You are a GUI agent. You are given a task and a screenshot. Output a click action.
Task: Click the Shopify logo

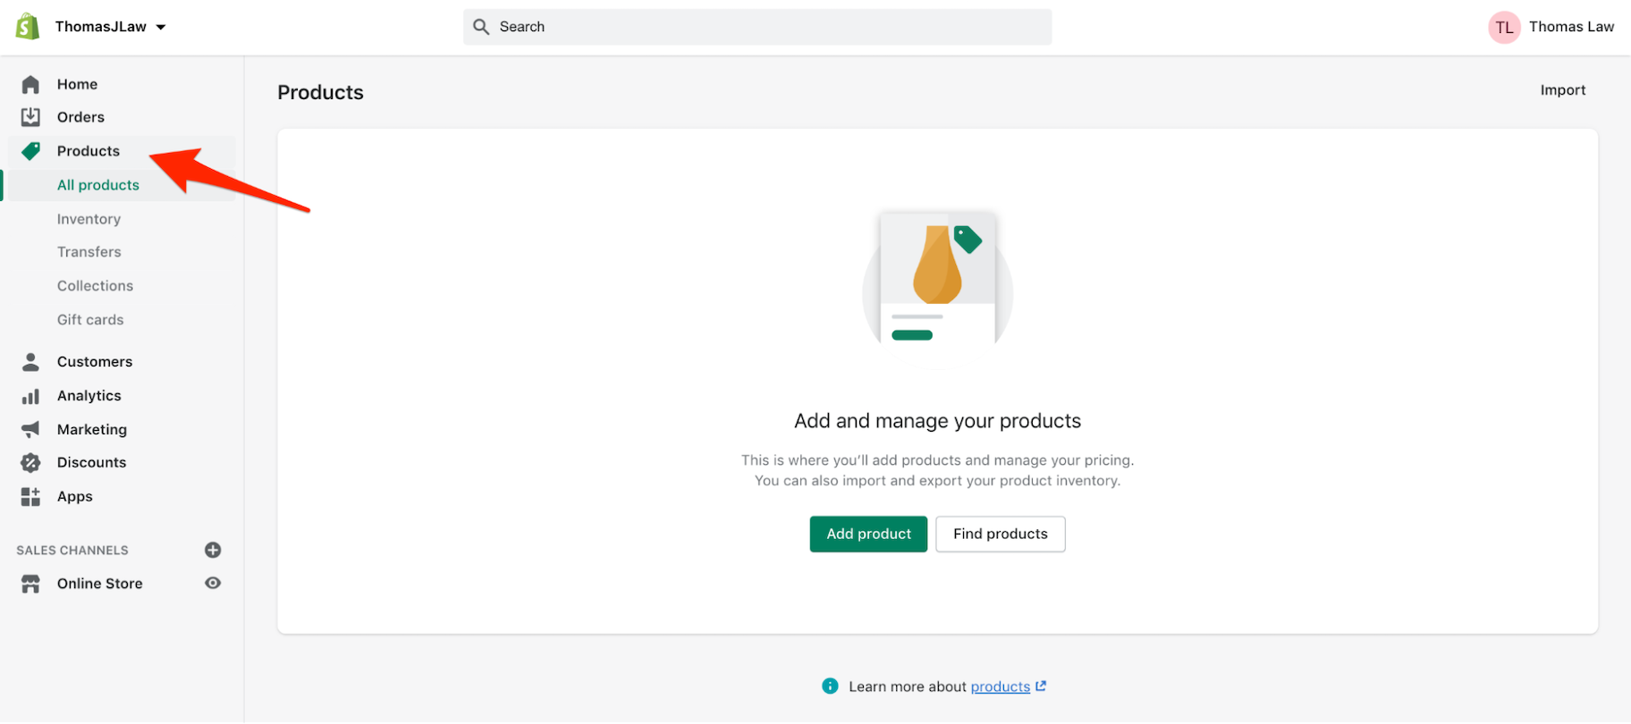click(28, 26)
